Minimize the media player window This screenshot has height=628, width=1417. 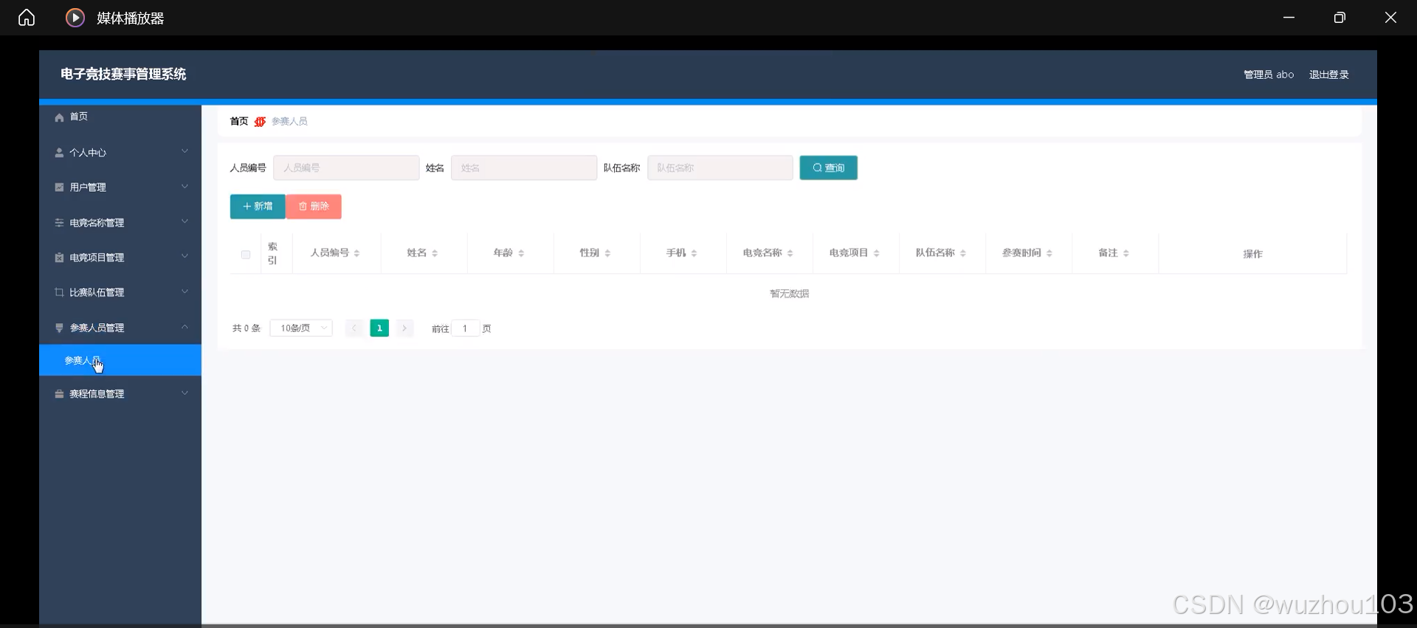click(1289, 18)
